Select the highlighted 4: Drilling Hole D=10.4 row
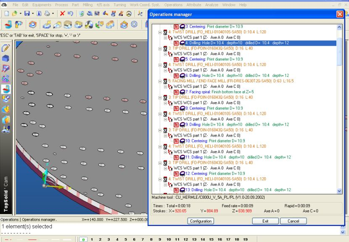 click(x=260, y=43)
